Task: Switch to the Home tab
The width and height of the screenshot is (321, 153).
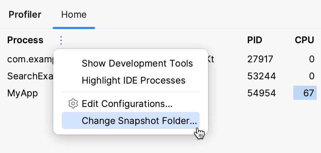Action: tap(74, 15)
